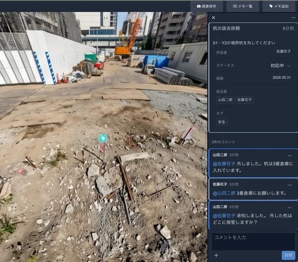Click the @山田二郎 mention link
298x262 pixels.
224,193
